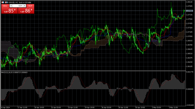This screenshot has height=109, width=195.
Task: Click the 16 Apr 2024 time label
Action: click(x=5, y=108)
